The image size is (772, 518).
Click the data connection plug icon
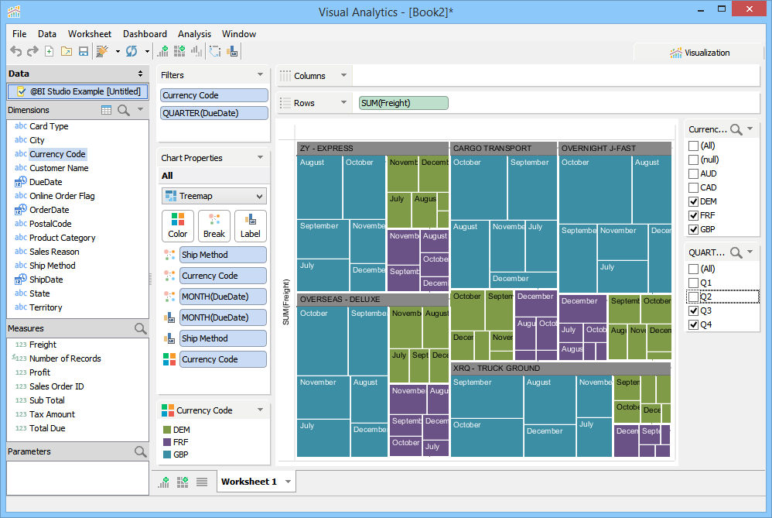(x=102, y=51)
